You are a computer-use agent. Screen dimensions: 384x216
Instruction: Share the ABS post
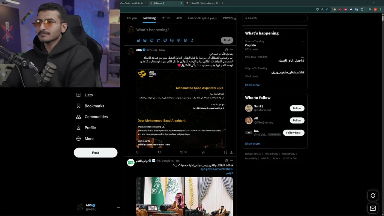pos(231,152)
